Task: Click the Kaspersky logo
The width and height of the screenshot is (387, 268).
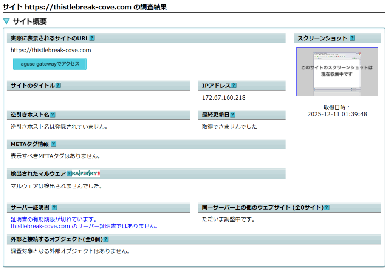Action: [x=86, y=173]
